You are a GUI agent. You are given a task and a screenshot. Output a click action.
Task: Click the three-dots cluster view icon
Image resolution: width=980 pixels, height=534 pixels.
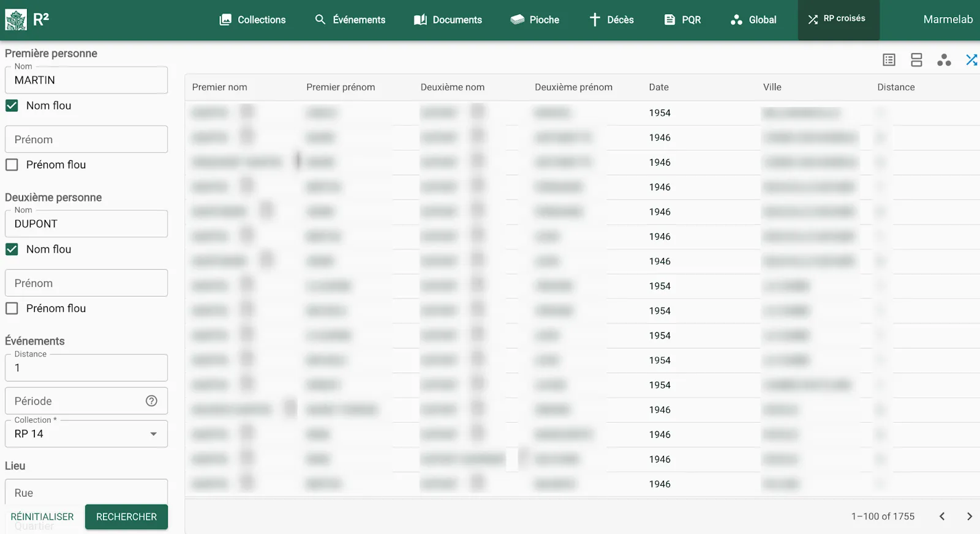(944, 60)
